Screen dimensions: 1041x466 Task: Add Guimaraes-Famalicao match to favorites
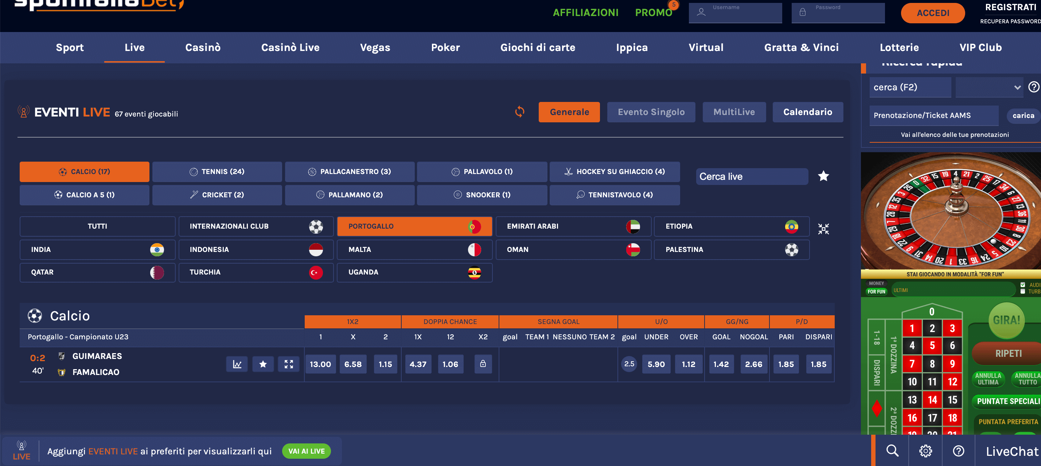pyautogui.click(x=263, y=364)
